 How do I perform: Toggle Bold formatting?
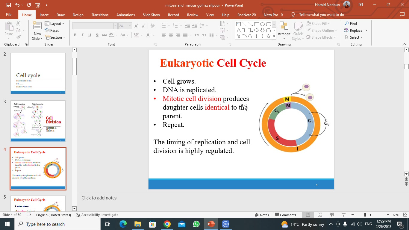(x=75, y=35)
